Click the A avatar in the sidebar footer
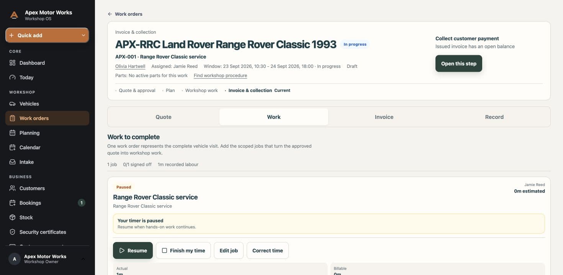563x275 pixels. [x=15, y=259]
